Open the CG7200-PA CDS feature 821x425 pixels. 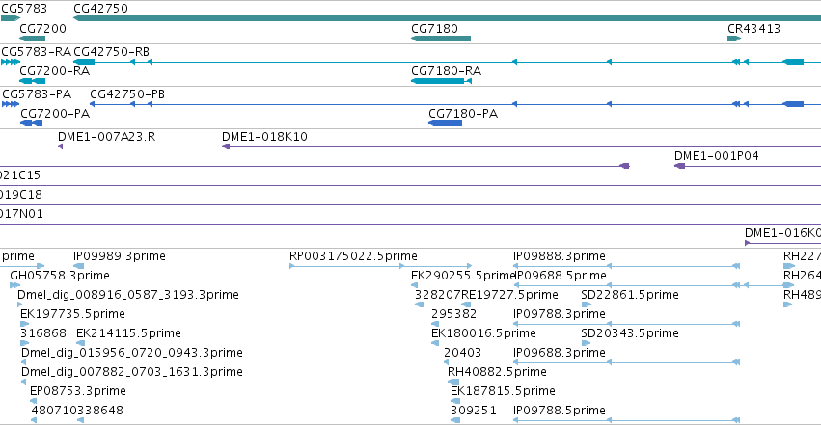(32, 122)
